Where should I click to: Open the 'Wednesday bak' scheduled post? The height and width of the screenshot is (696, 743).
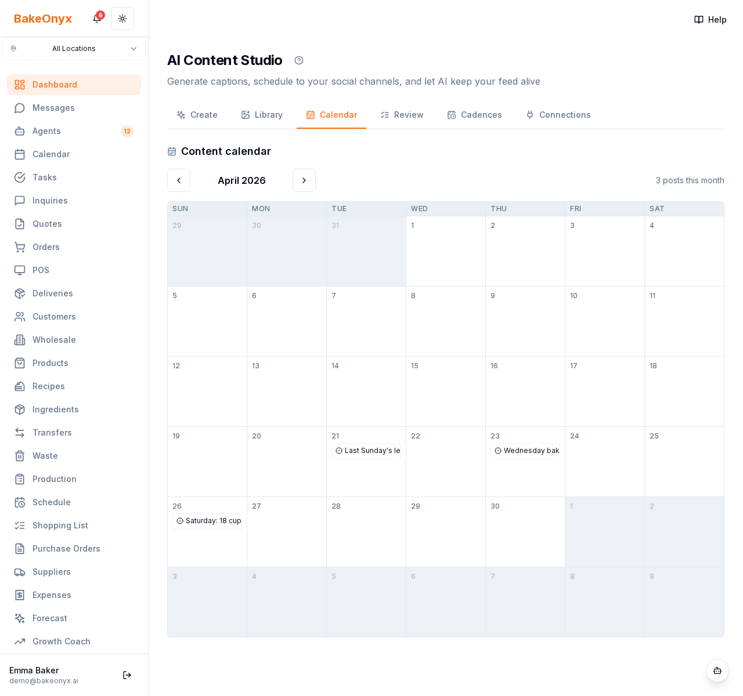click(x=525, y=451)
